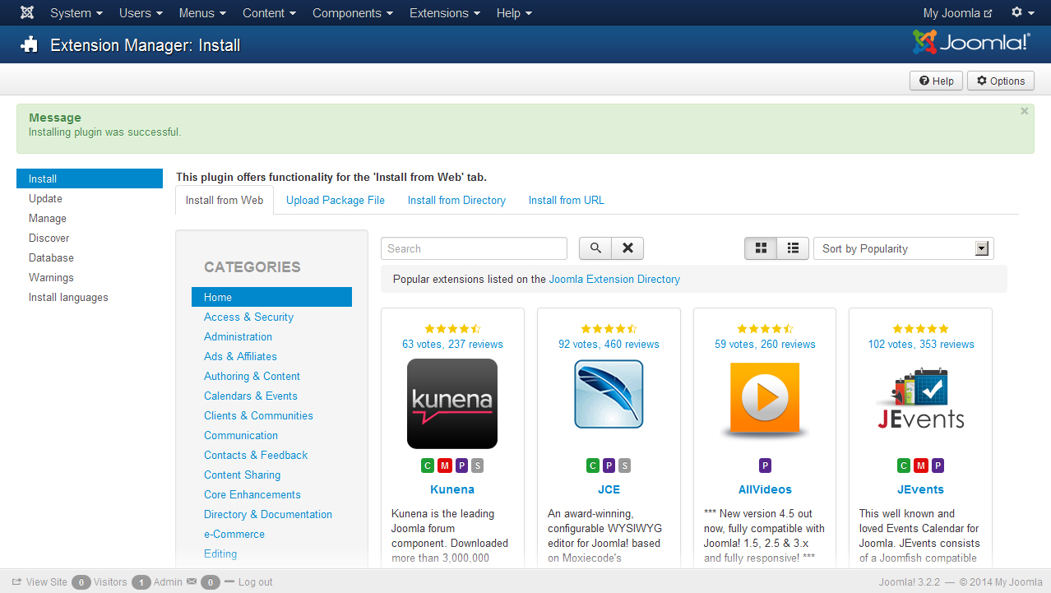Select the e-Commerce category
Image resolution: width=1051 pixels, height=593 pixels.
[x=234, y=534]
